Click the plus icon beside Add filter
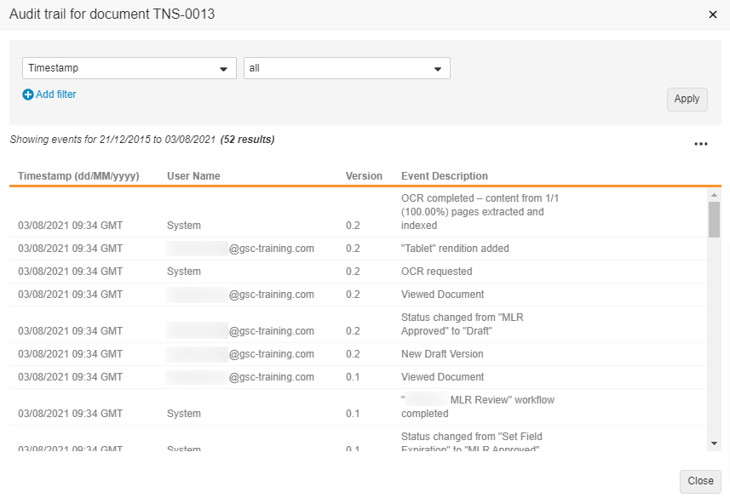The image size is (730, 498). [x=27, y=95]
